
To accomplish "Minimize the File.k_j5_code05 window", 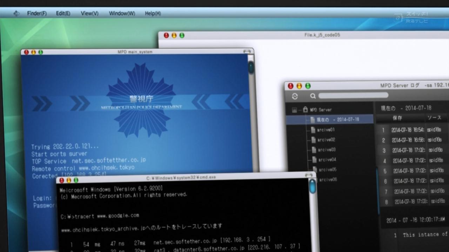I will coord(174,35).
